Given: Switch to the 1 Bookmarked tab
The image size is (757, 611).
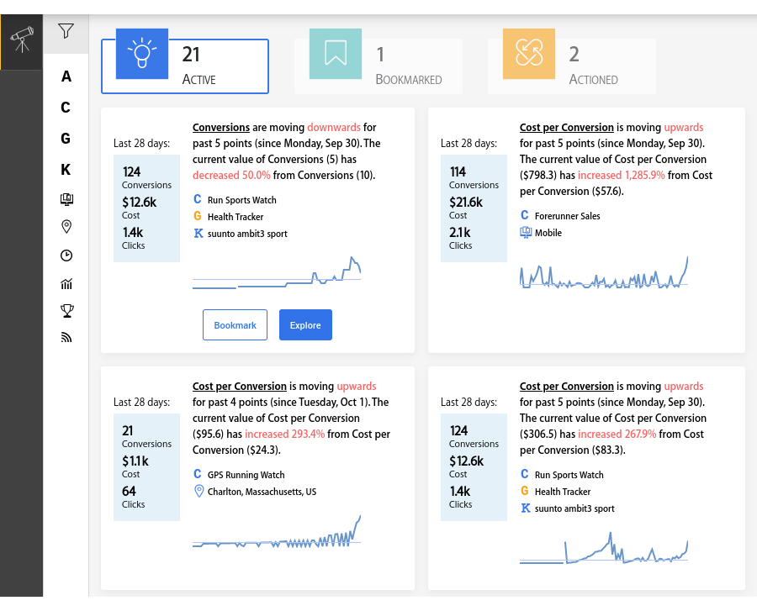Looking at the screenshot, I should [378, 66].
